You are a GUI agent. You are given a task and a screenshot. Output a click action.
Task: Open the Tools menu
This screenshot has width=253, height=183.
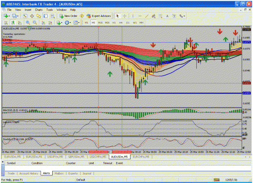49,10
